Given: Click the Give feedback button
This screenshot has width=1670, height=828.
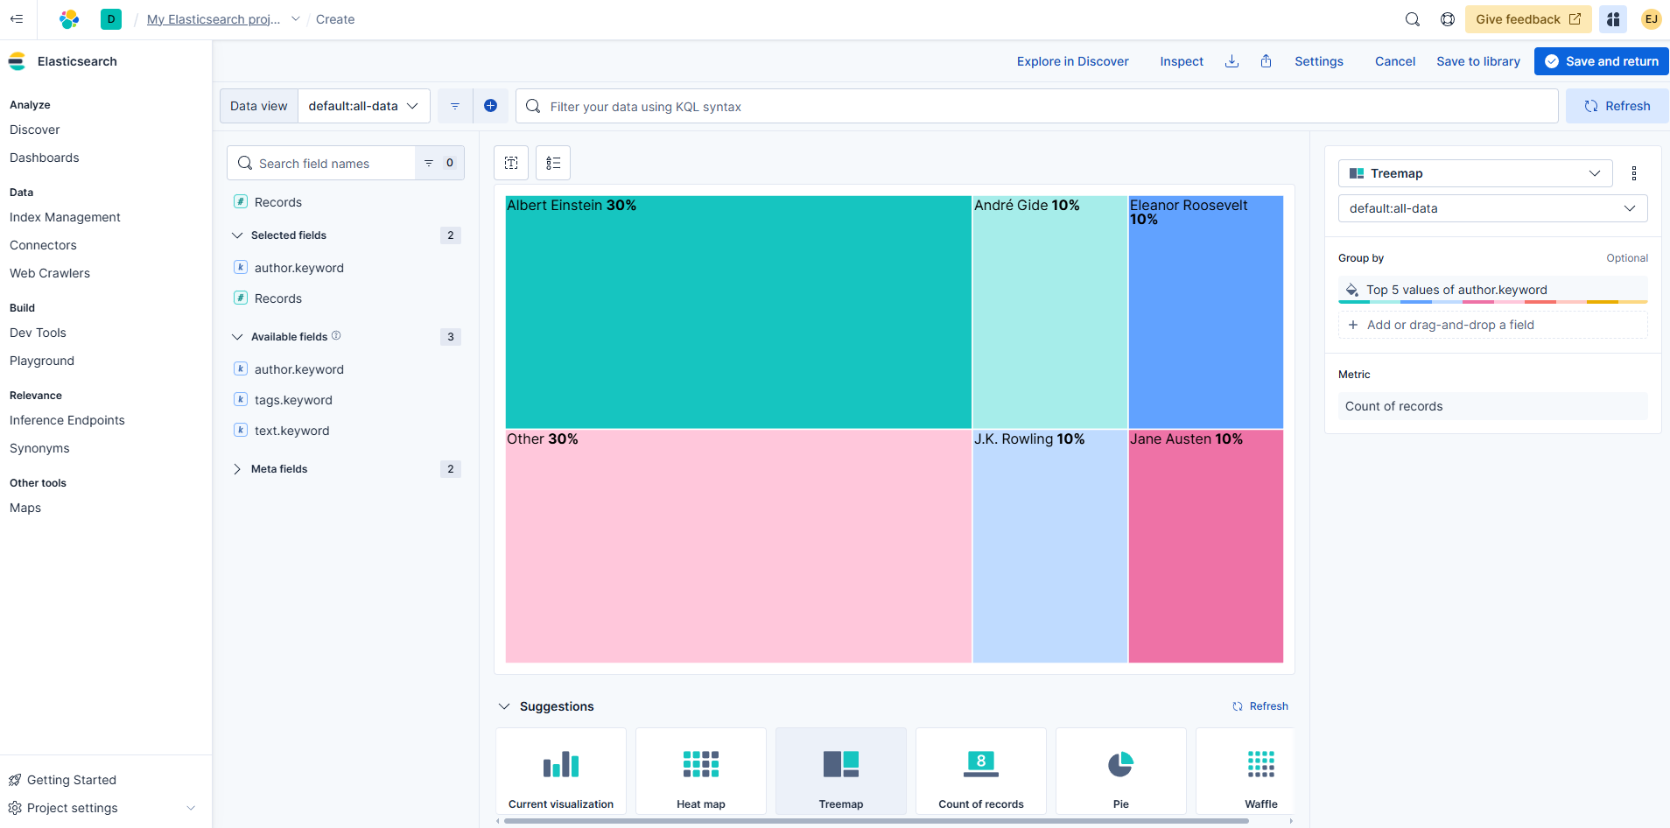Looking at the screenshot, I should click(1528, 19).
